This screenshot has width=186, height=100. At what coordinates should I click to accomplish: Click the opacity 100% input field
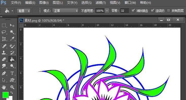(x=100, y=11)
